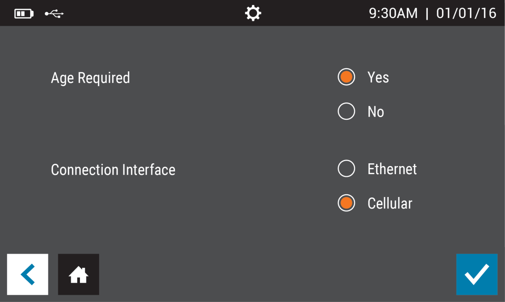This screenshot has height=302, width=505.
Task: Choose Cellular connection interface
Action: [346, 203]
